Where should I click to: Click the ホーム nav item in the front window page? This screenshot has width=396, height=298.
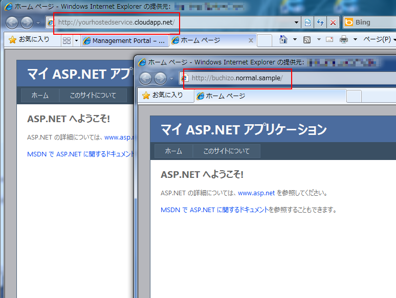(x=173, y=151)
